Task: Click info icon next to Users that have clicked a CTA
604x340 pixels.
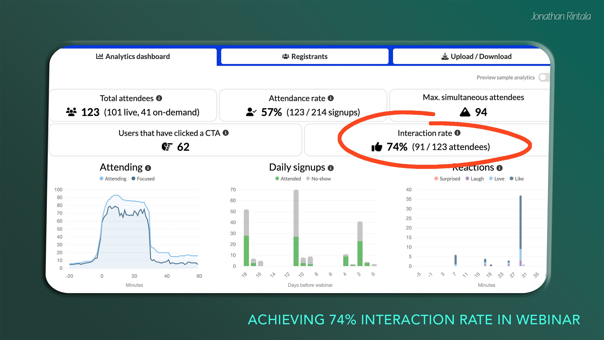Action: 226,133
